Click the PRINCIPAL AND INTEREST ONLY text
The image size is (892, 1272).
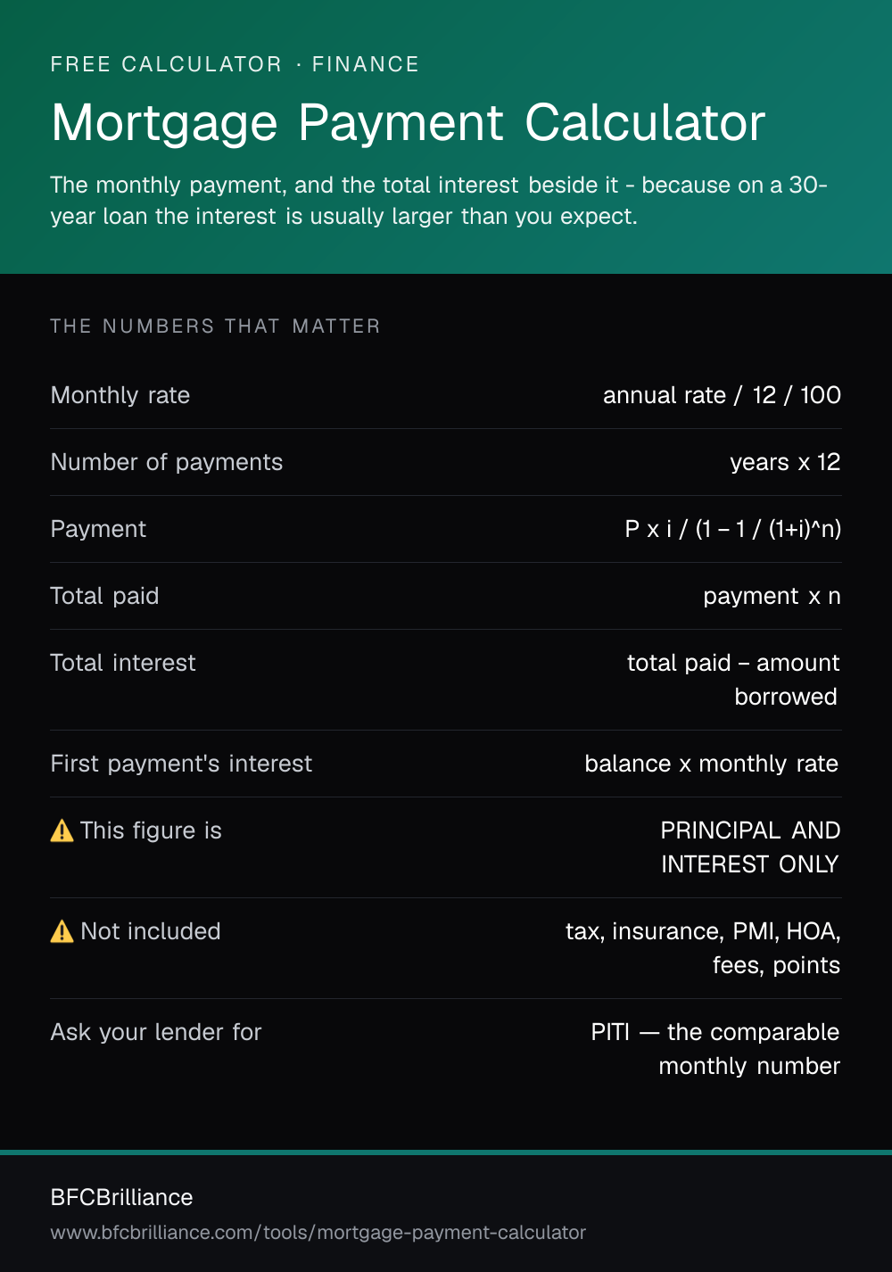pos(751,847)
